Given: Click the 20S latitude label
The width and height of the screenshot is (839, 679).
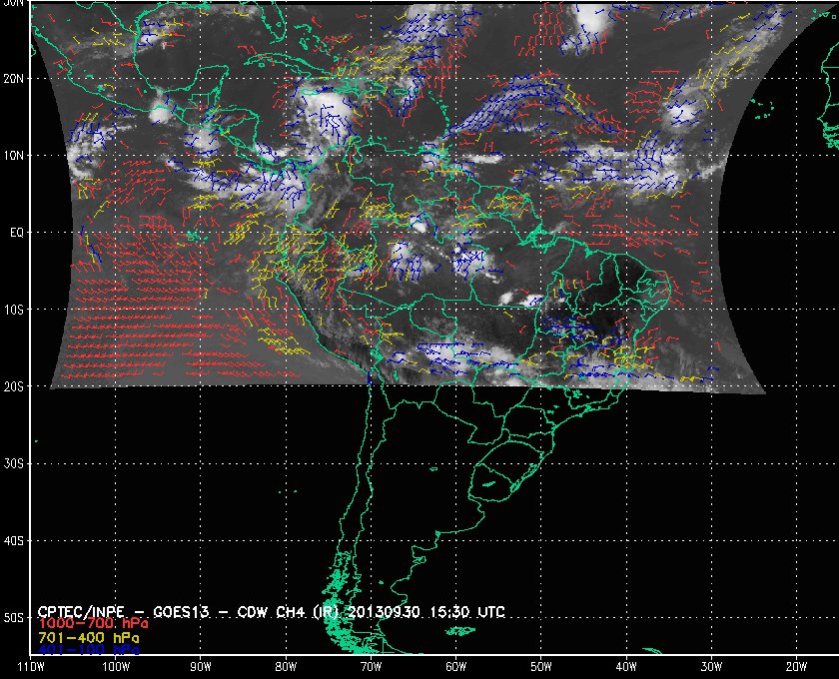Looking at the screenshot, I should click(14, 386).
